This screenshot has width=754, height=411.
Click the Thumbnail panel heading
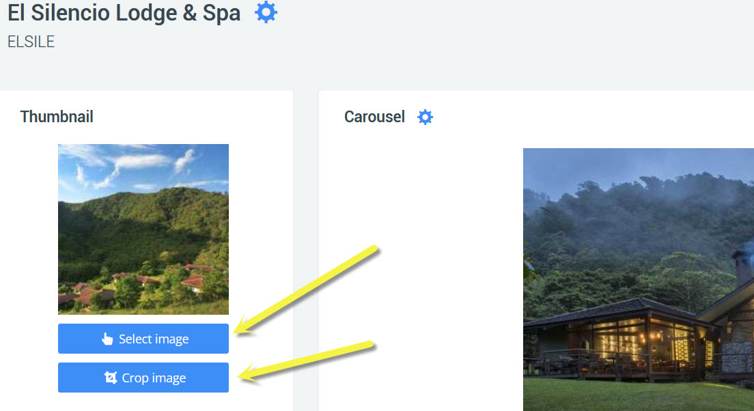pyautogui.click(x=57, y=117)
